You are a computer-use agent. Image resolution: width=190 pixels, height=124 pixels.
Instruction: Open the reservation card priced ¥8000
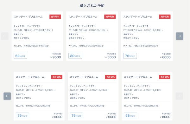pyautogui.click(x=147, y=96)
